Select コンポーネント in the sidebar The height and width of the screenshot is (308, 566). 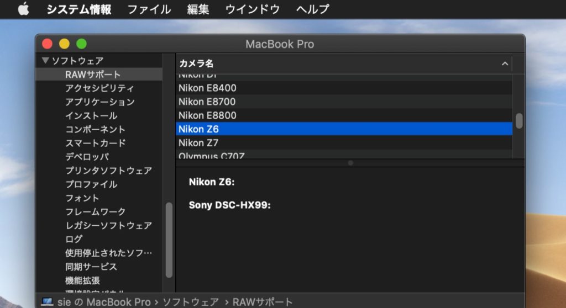tap(95, 129)
